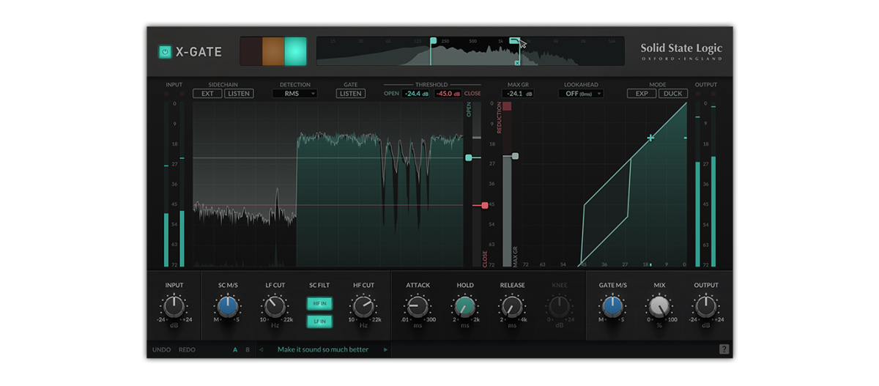Switch to preset slot B

point(248,349)
